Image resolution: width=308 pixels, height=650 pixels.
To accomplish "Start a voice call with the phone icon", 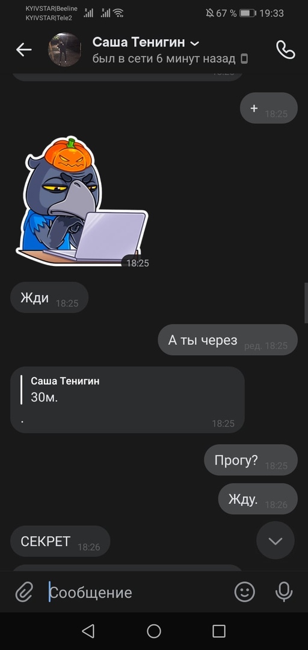I will 285,50.
